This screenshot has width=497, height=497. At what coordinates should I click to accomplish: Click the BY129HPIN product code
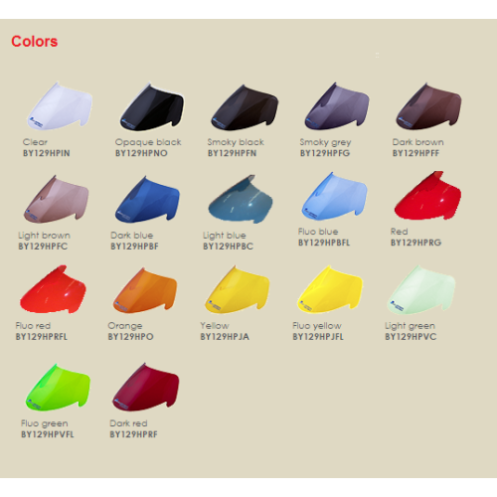[47, 153]
